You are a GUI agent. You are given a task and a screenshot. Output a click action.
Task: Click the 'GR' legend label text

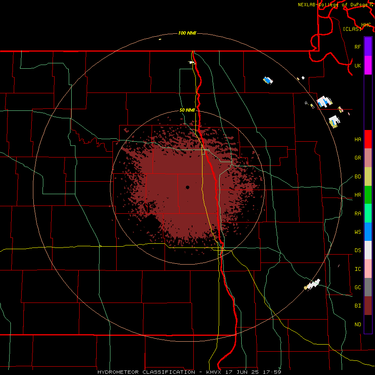358,158
